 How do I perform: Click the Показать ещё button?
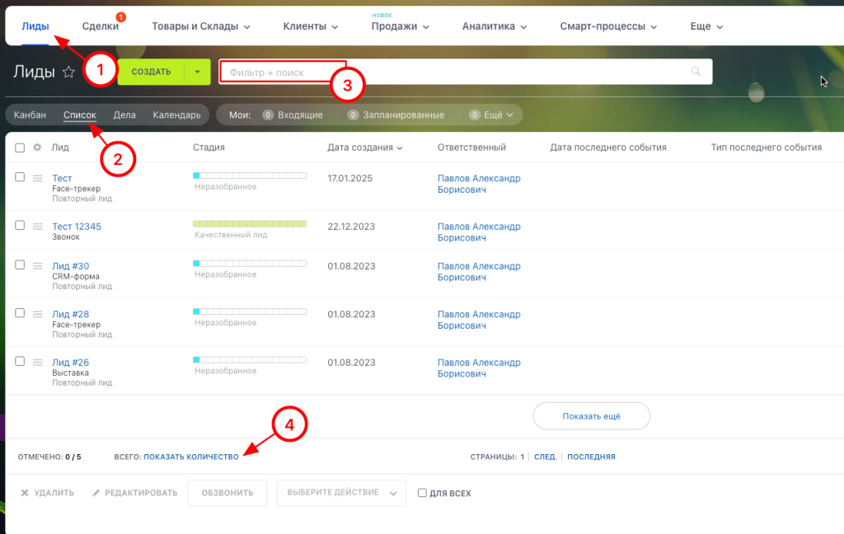[x=591, y=416]
